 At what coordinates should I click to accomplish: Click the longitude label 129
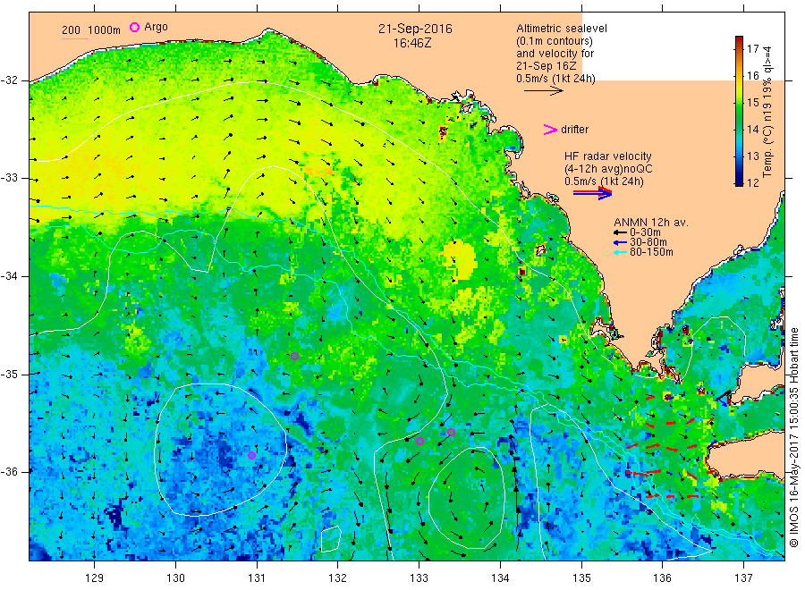95,578
